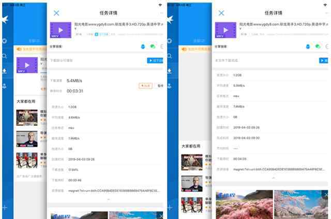Add new task with left sidebar plus
331x219 pixels.
click(x=5, y=208)
